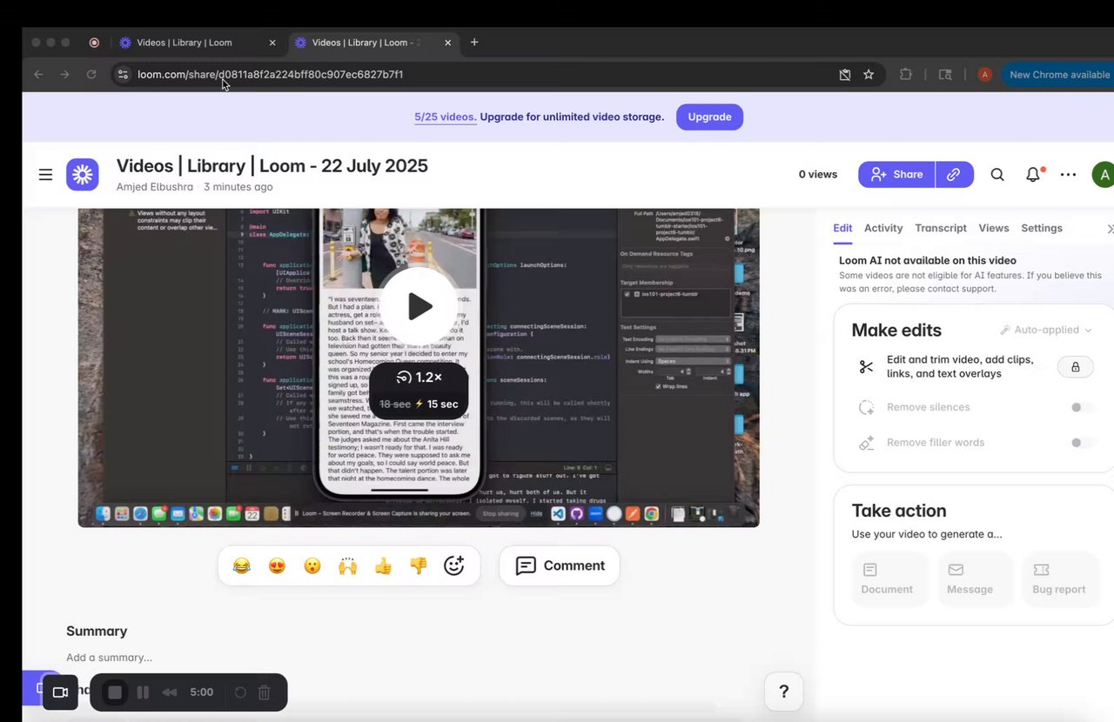Open the user avatar A menu
This screenshot has width=1114, height=722.
tap(1104, 175)
